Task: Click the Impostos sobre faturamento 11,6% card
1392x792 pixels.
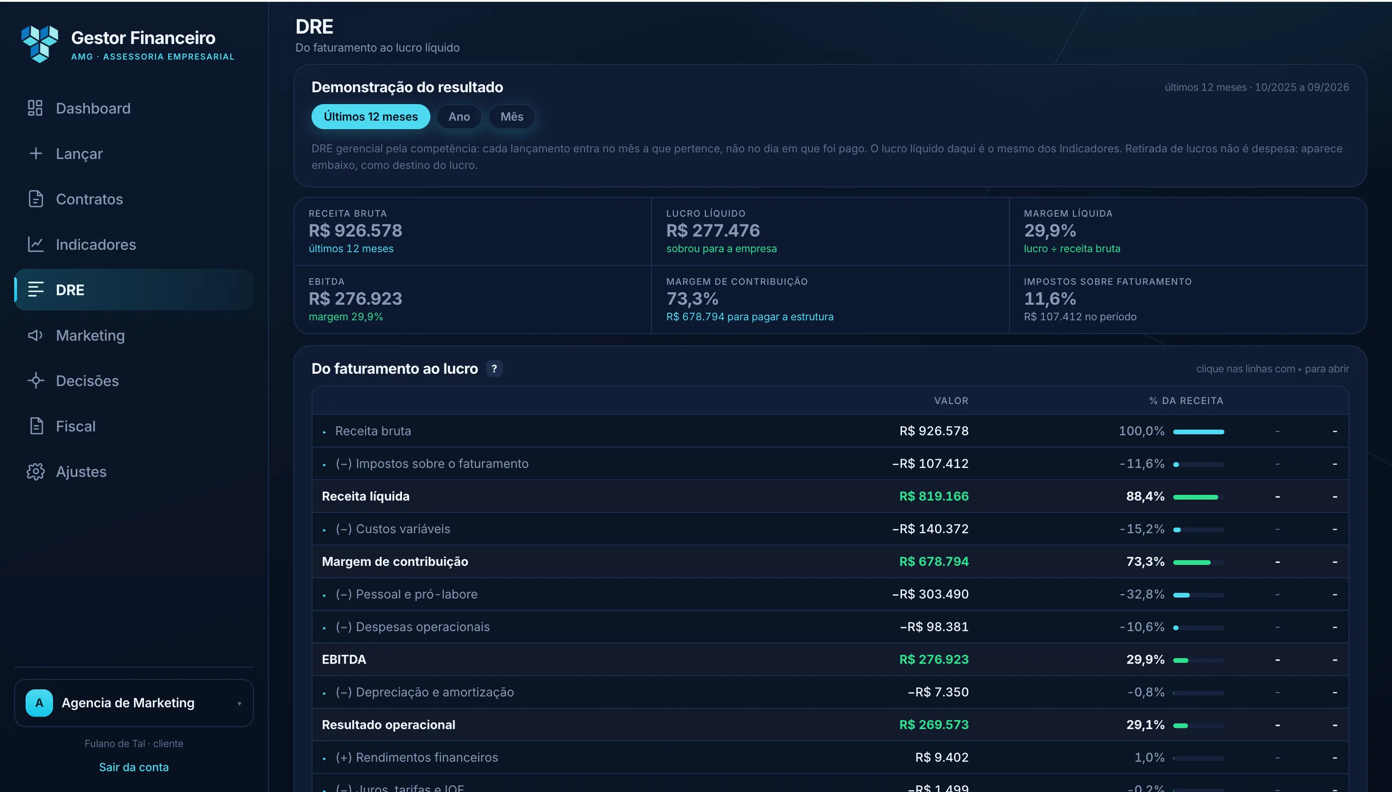Action: [x=1188, y=299]
